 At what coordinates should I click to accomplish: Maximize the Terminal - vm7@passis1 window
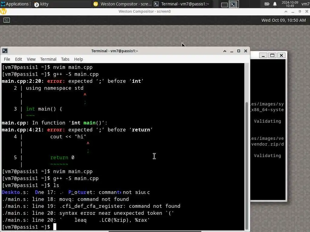point(239,51)
